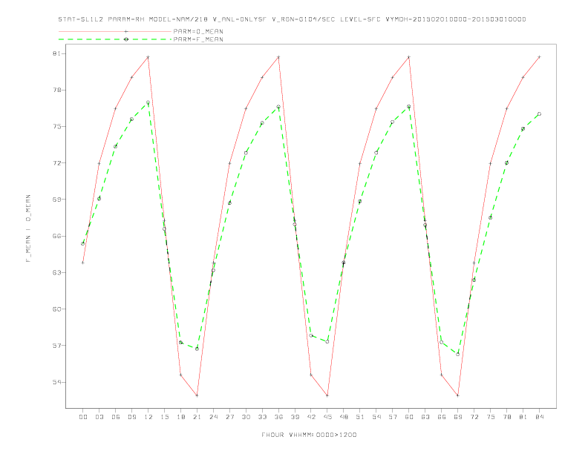Click the x-axis forecast hour label 48
Viewport: 588px width, 454px height.
pyautogui.click(x=344, y=417)
